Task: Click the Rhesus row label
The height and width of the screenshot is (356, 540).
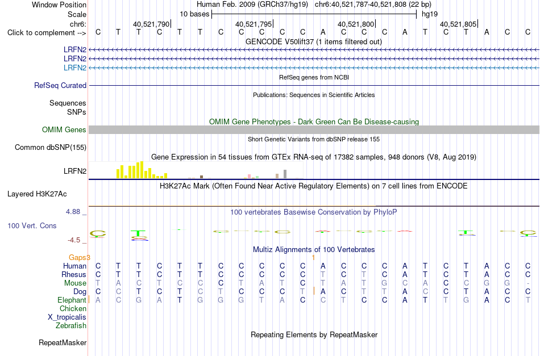Action: pos(74,274)
